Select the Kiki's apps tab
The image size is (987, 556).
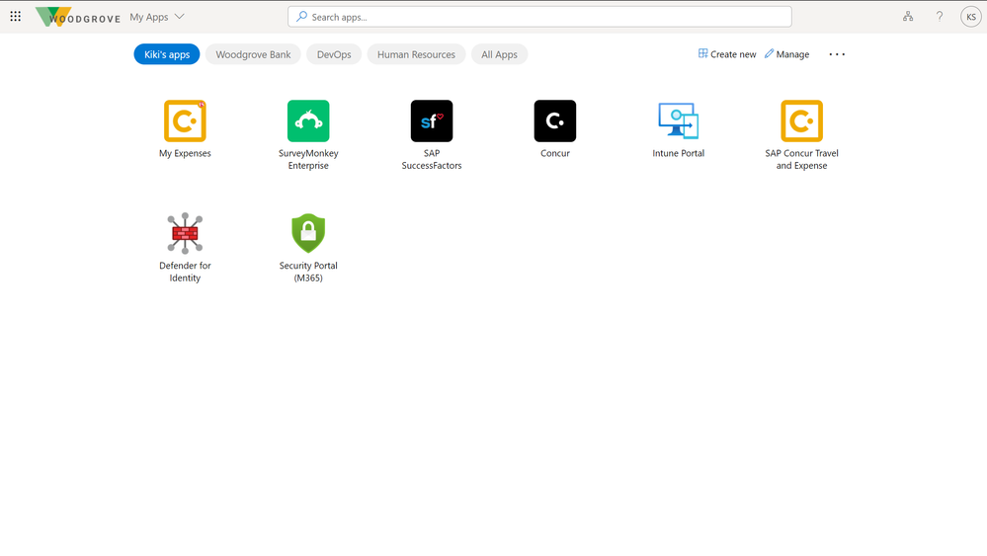167,54
